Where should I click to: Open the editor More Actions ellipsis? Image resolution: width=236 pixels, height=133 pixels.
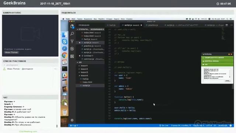232,25
